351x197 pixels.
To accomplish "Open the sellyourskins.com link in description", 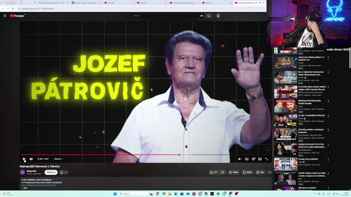I will click(38, 185).
